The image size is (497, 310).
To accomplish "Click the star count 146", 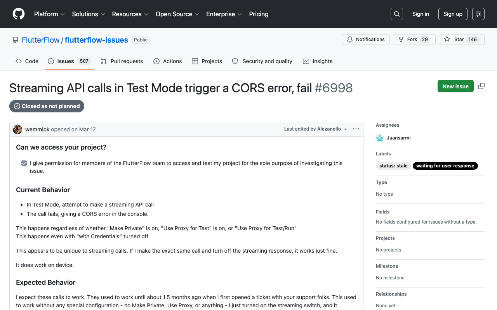I will [x=473, y=40].
